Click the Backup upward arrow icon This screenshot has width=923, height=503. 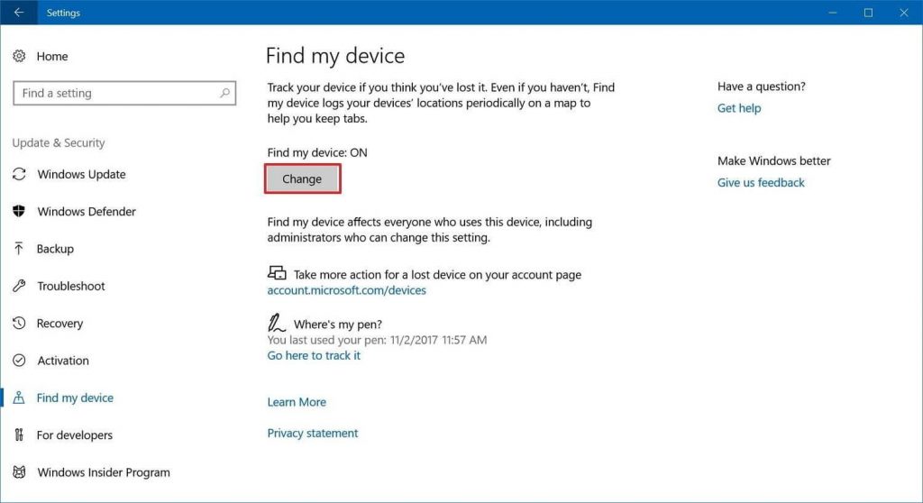tap(19, 249)
